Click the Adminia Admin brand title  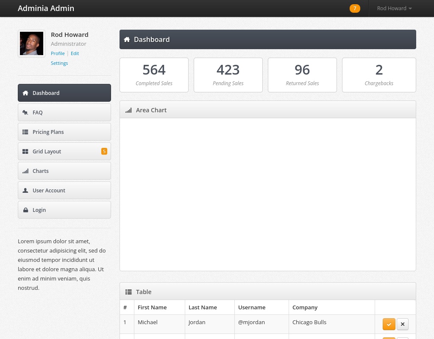[x=46, y=8]
